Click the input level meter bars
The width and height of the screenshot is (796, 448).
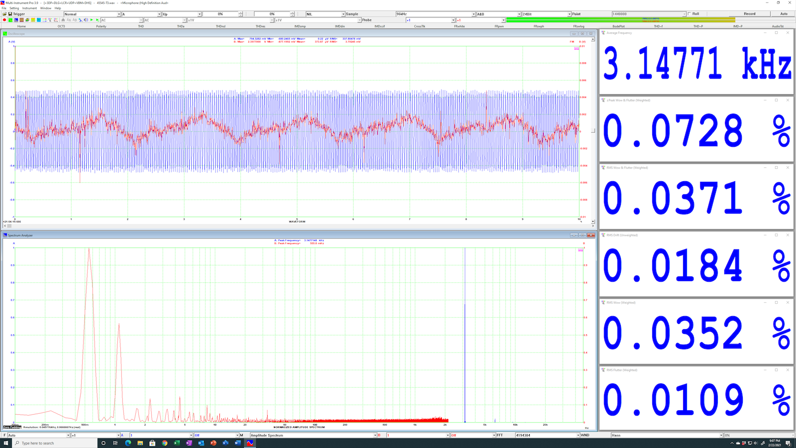(620, 20)
